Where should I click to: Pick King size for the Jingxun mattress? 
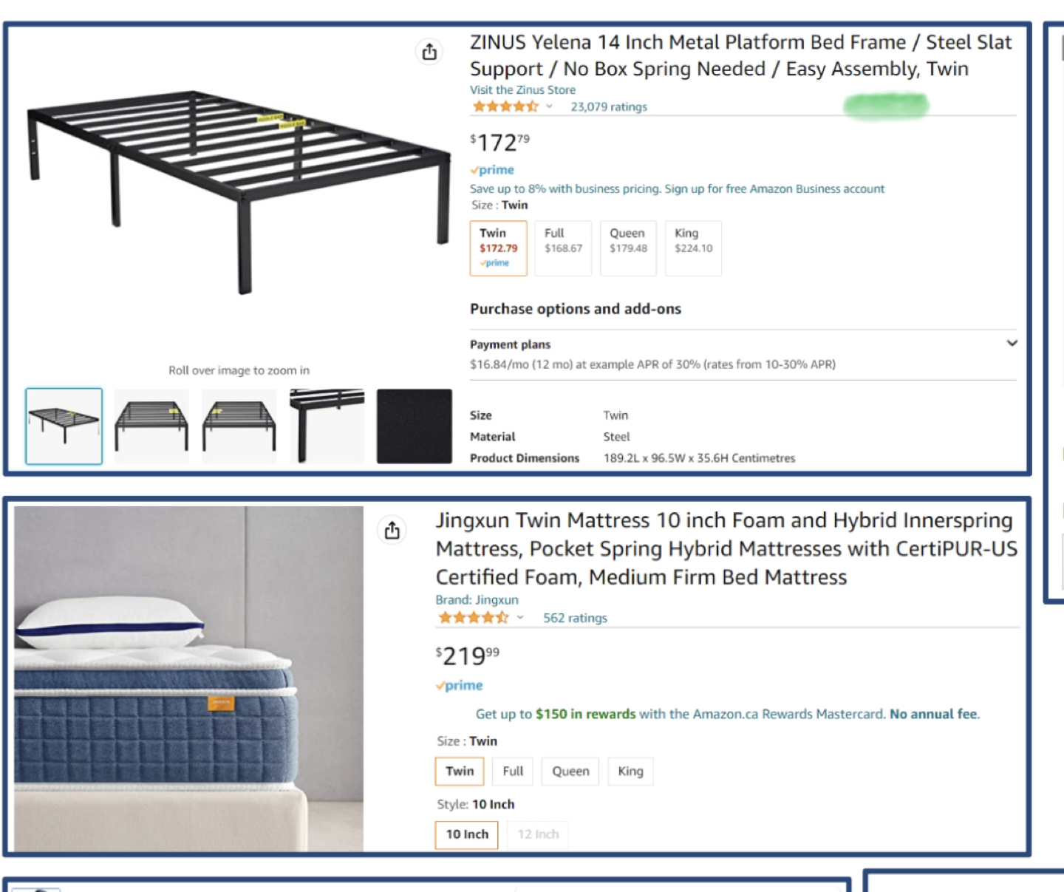click(630, 772)
